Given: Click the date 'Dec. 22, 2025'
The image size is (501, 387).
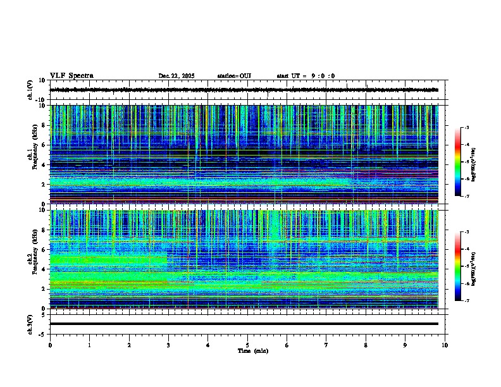Looking at the screenshot, I should (176, 76).
